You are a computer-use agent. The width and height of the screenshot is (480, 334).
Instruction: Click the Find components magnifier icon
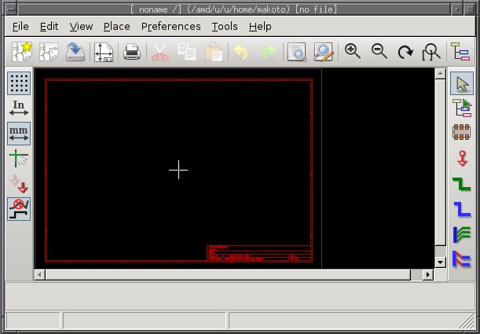coord(297,53)
